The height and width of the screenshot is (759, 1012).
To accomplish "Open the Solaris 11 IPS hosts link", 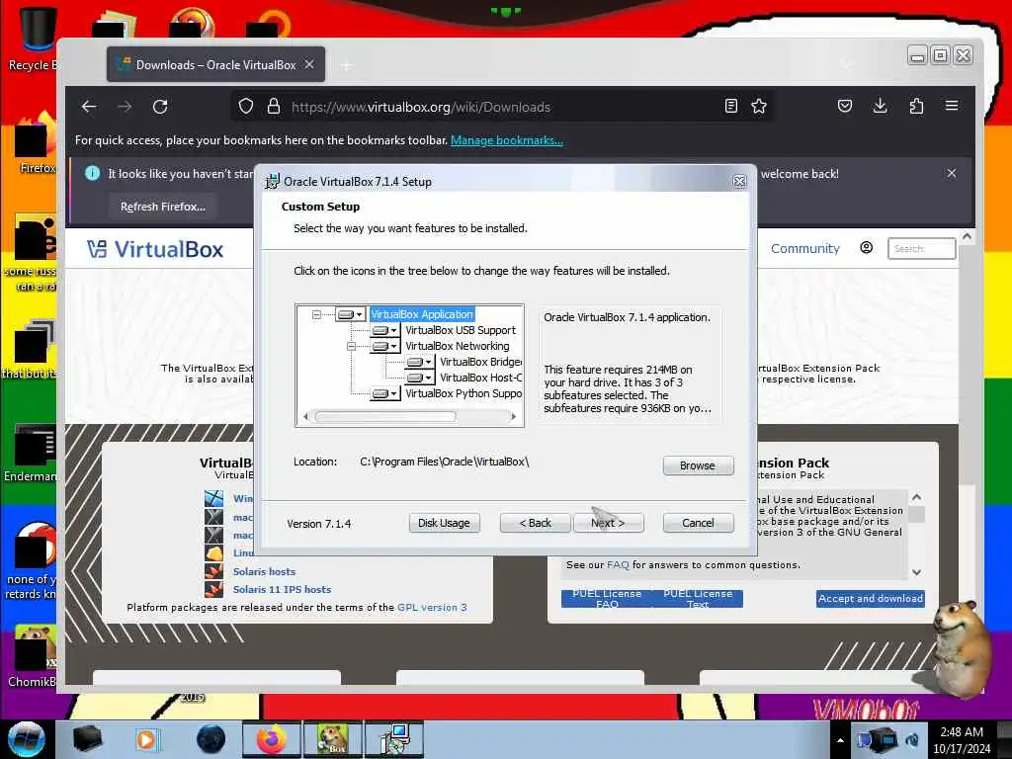I will 282,589.
